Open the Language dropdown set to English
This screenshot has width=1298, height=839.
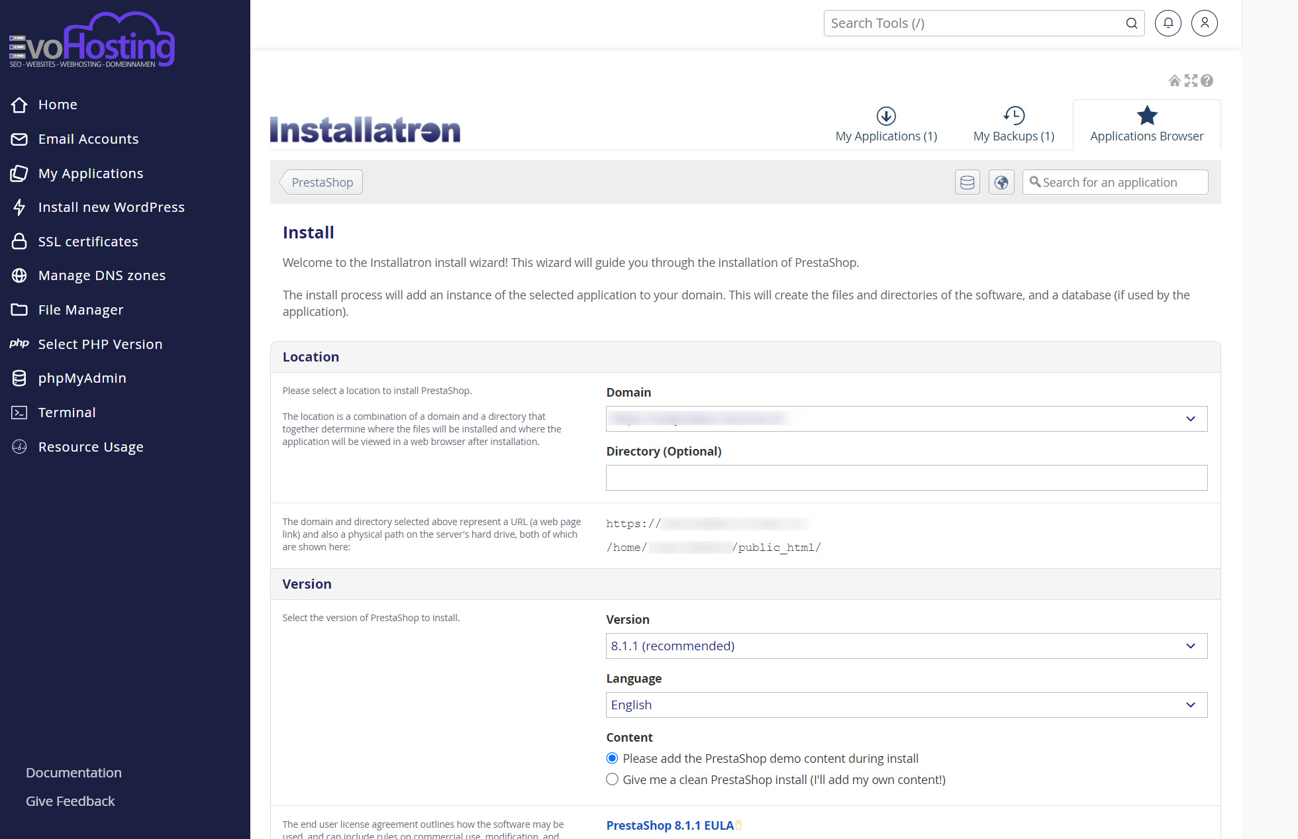pyautogui.click(x=906, y=705)
